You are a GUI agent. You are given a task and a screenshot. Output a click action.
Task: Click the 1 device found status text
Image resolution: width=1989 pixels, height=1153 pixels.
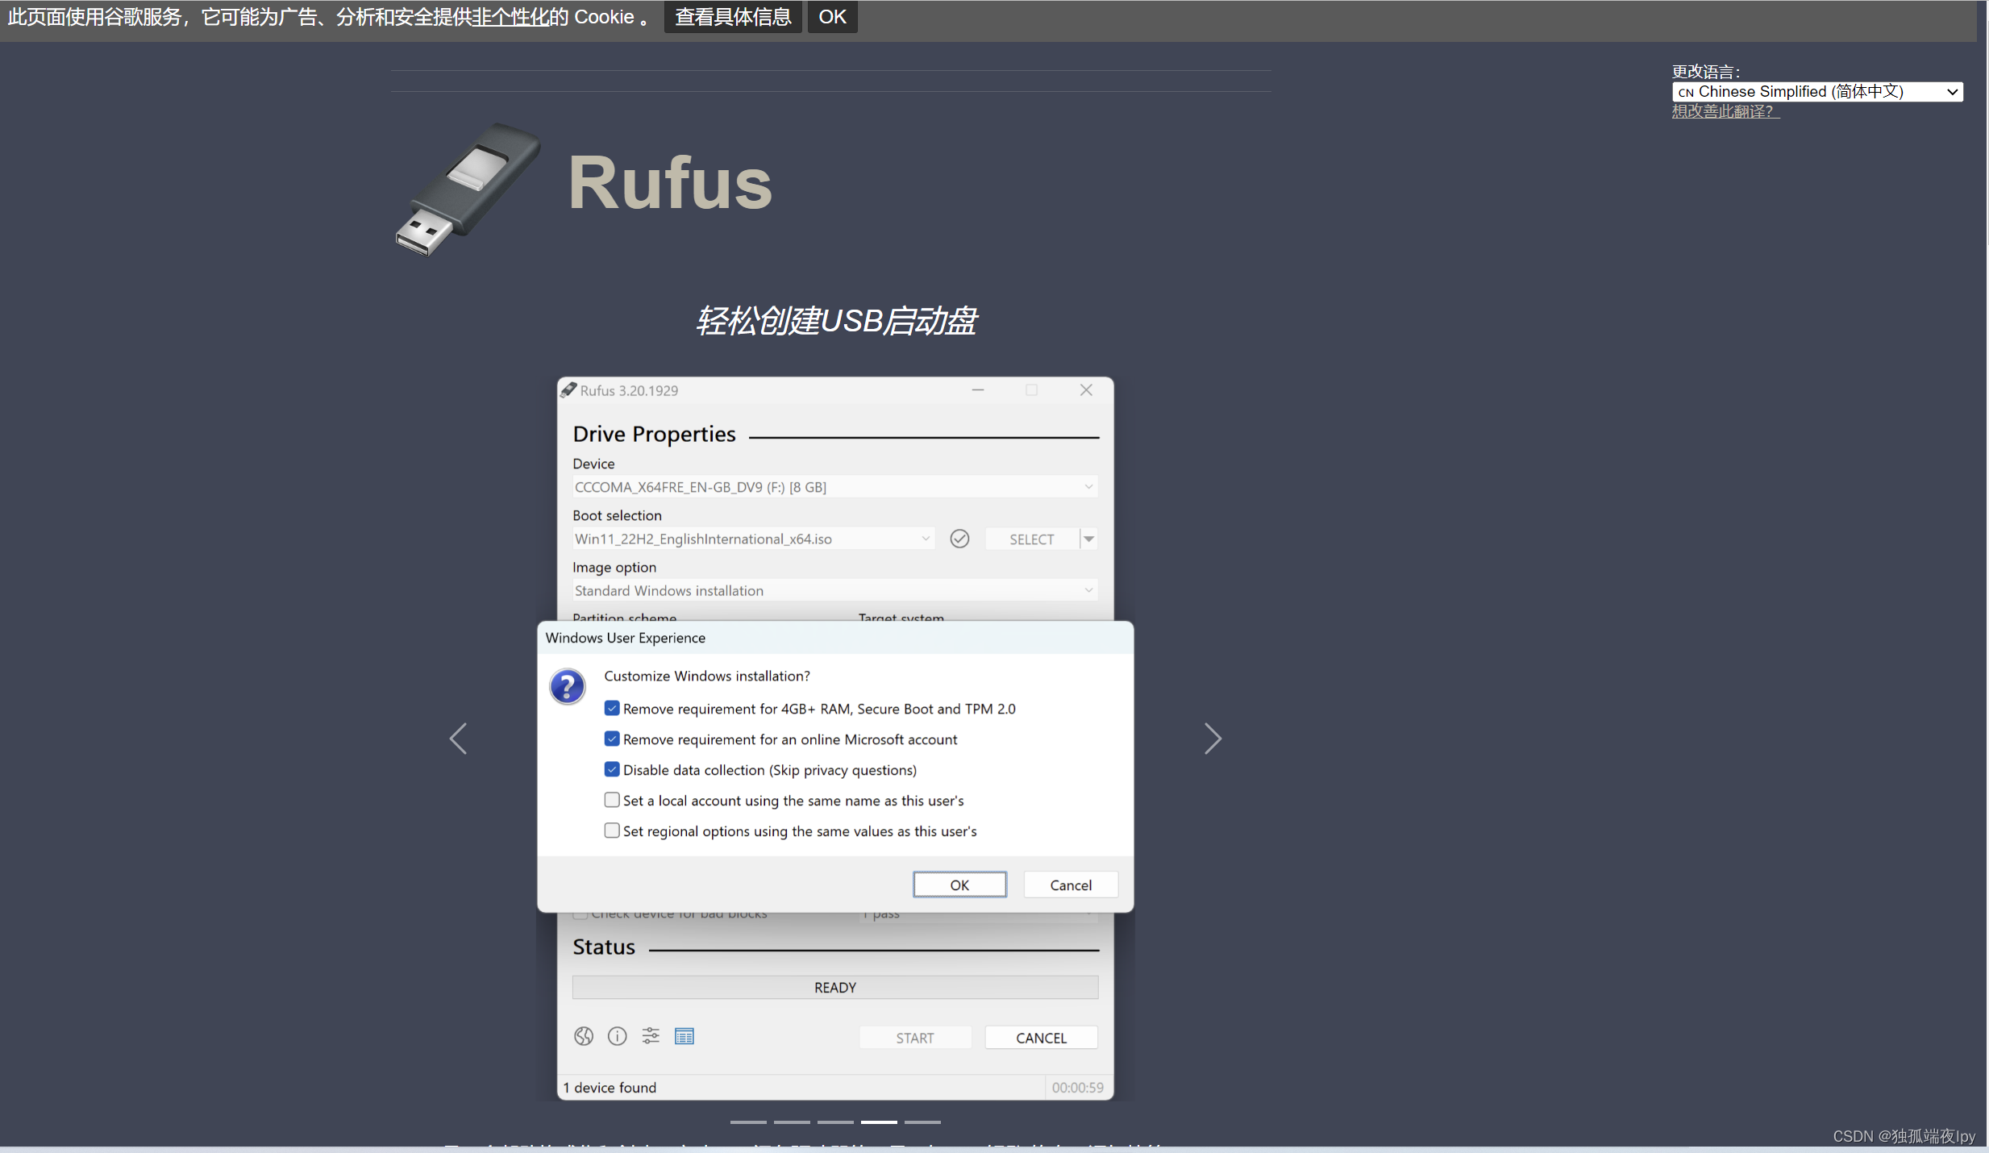click(610, 1087)
